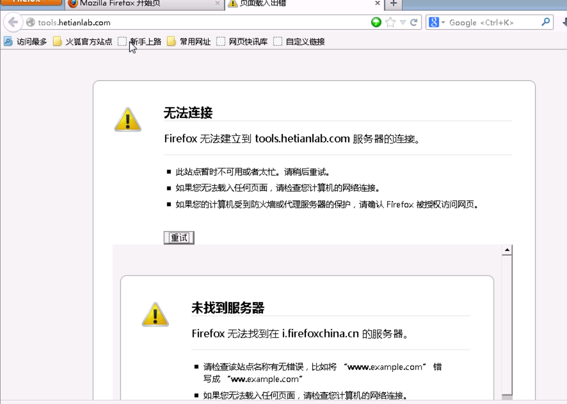Viewport: 567px width, 404px height.
Task: Click the 重试 retry button
Action: point(179,238)
